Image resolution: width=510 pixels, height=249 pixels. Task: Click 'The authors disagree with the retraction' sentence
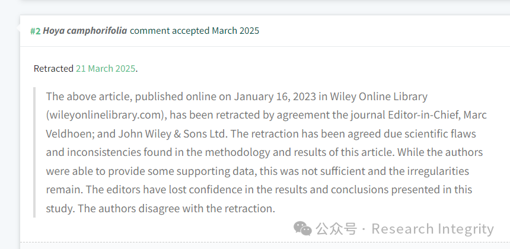[177, 208]
